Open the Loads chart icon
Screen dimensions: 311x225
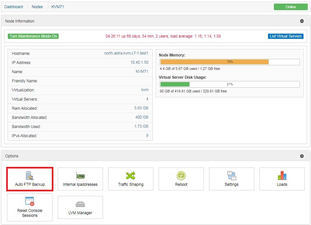[x=282, y=176]
